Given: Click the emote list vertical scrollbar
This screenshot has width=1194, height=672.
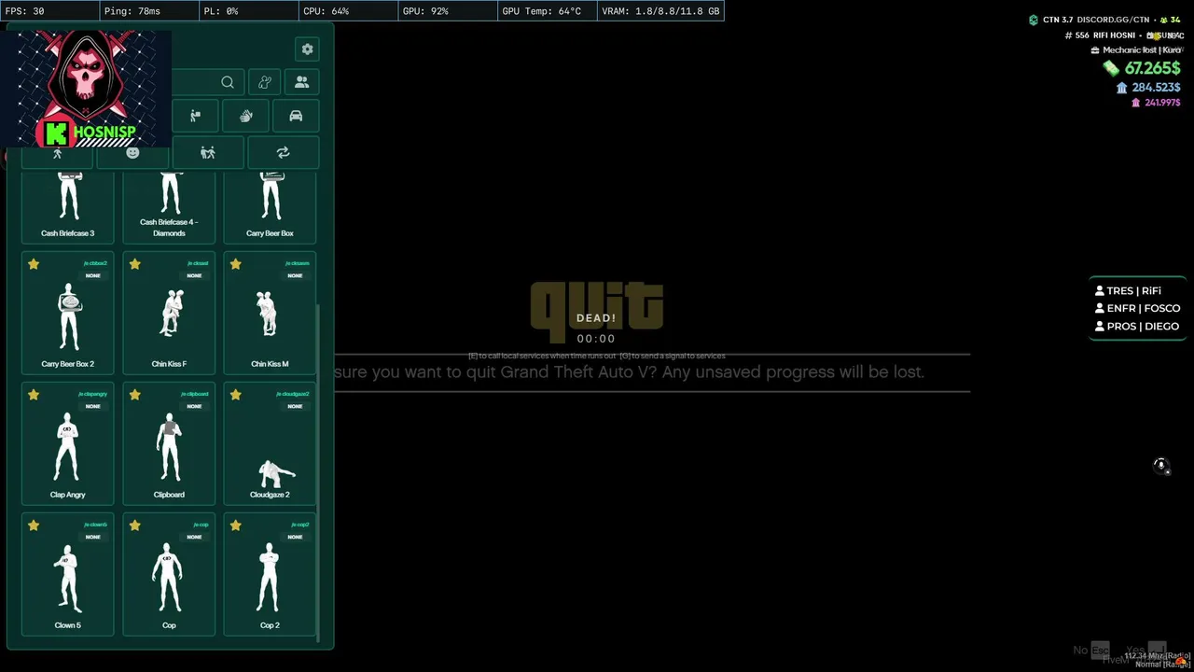Looking at the screenshot, I should (x=319, y=472).
